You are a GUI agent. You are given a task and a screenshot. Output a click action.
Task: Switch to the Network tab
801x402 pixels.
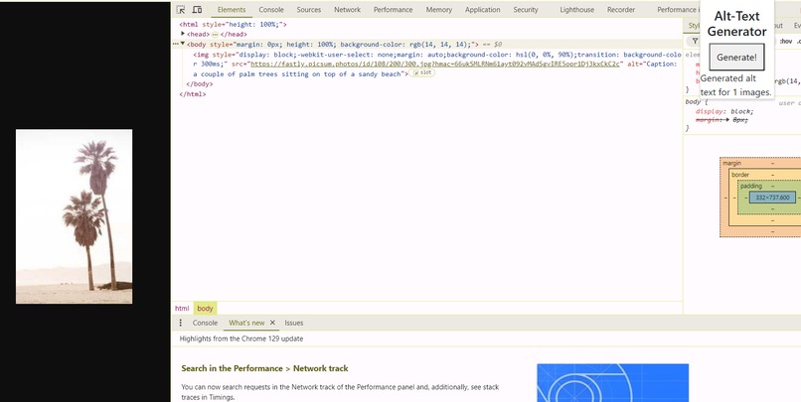coord(348,10)
